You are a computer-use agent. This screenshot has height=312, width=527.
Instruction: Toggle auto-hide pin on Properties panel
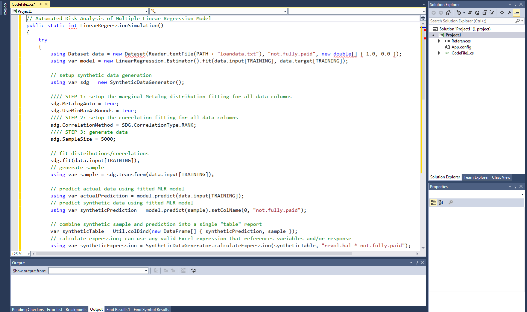515,186
